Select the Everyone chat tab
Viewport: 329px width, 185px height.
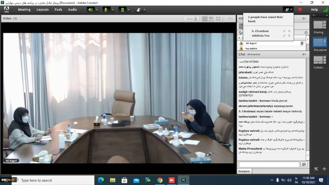click(244, 171)
